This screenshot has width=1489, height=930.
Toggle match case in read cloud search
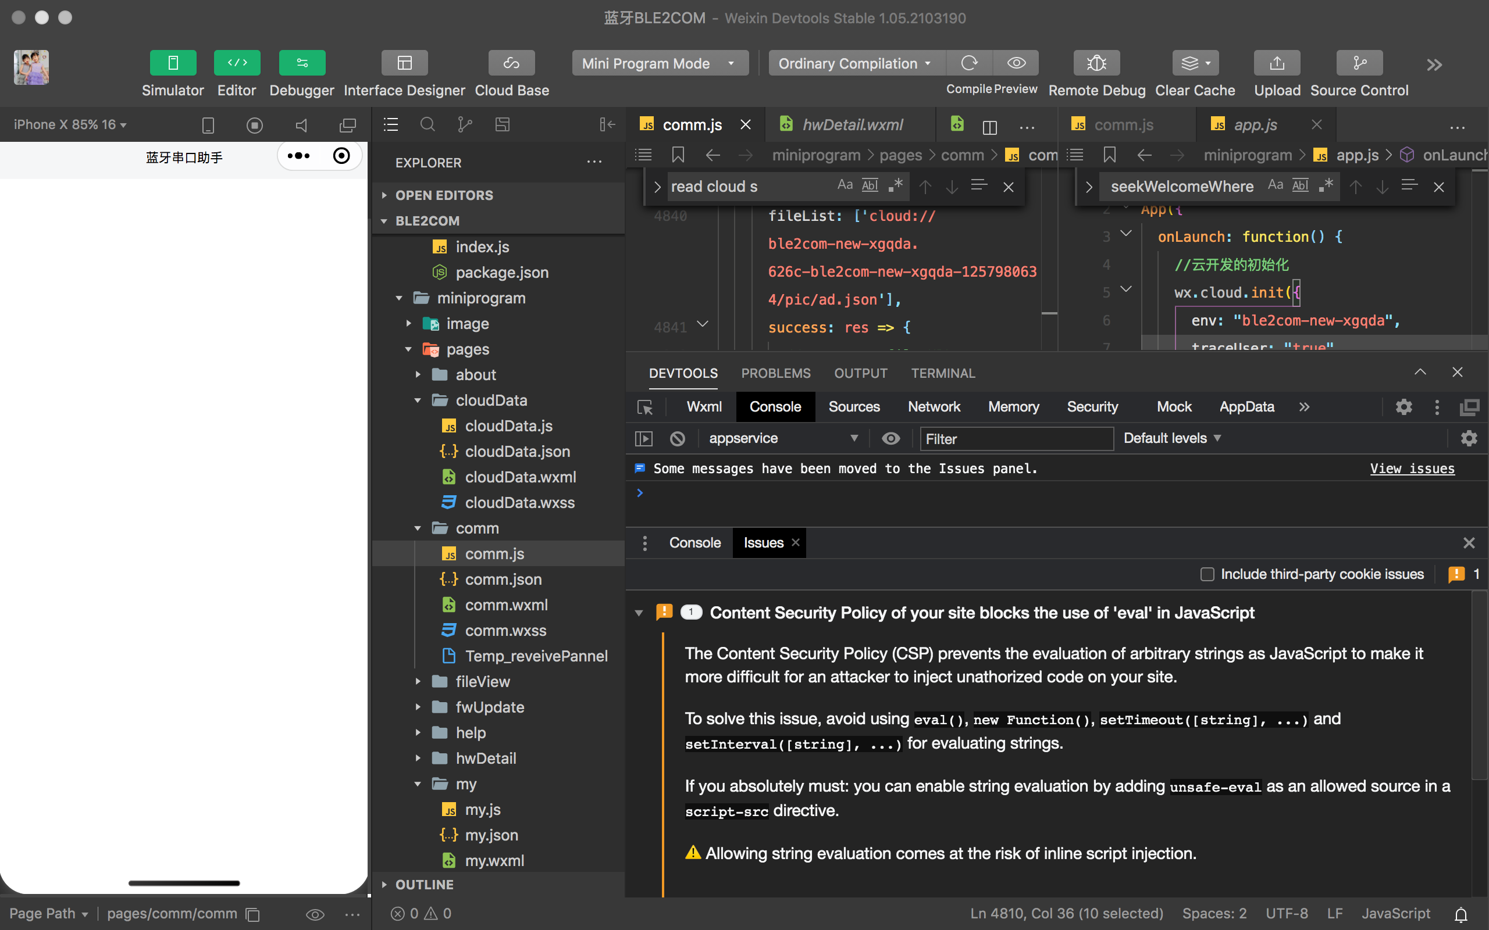[844, 185]
